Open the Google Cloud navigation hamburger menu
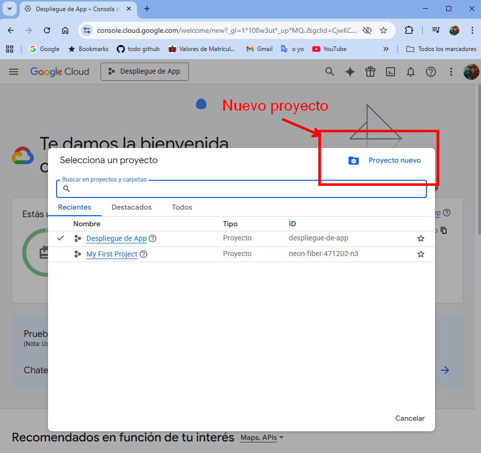Viewport: 481px width, 453px height. tap(14, 72)
